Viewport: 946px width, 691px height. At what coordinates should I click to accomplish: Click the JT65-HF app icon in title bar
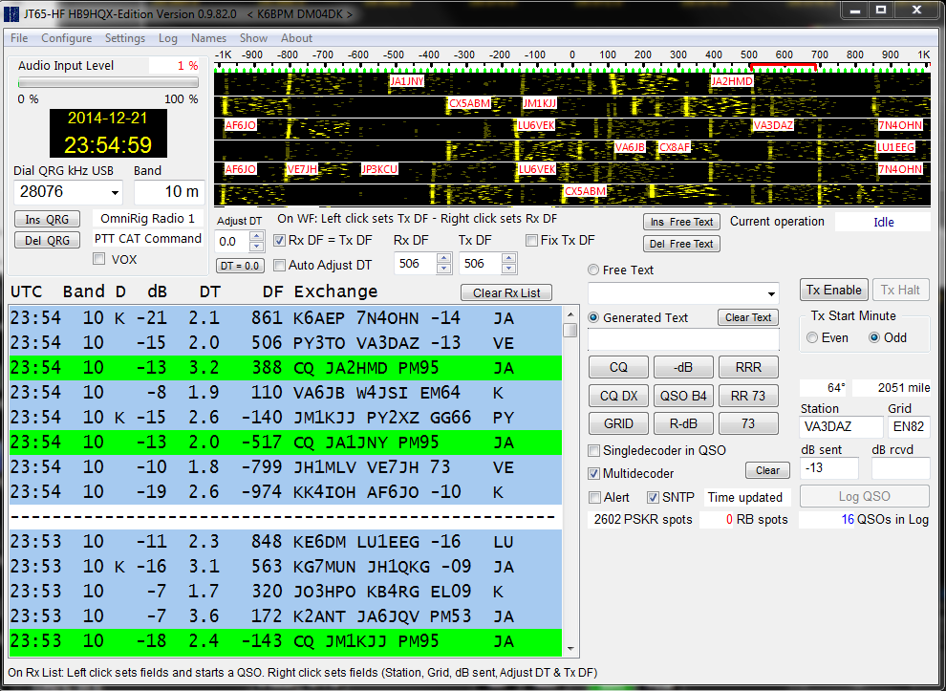point(11,13)
